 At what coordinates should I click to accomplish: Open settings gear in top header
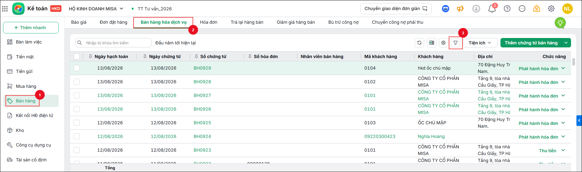point(551,9)
